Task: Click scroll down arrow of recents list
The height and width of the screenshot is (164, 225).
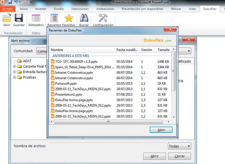Action: [x=173, y=117]
